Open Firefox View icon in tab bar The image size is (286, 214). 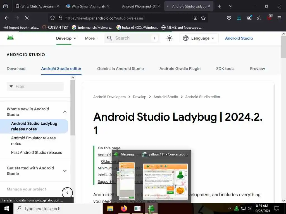coord(6,6)
